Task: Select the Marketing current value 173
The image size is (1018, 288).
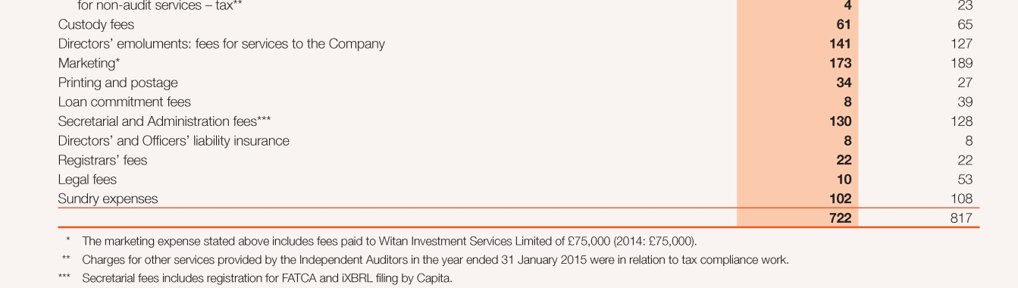Action: (x=840, y=64)
